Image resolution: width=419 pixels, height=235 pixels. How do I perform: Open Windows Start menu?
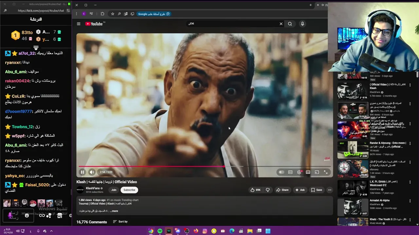coord(268,231)
